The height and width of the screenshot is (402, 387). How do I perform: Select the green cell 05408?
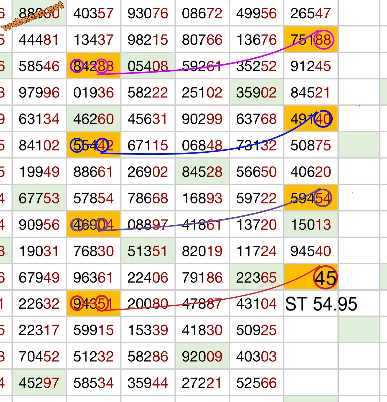coord(148,66)
